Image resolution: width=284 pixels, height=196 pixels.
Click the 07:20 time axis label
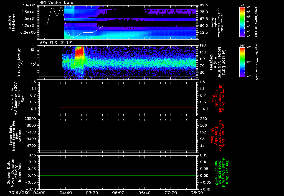pyautogui.click(x=171, y=193)
